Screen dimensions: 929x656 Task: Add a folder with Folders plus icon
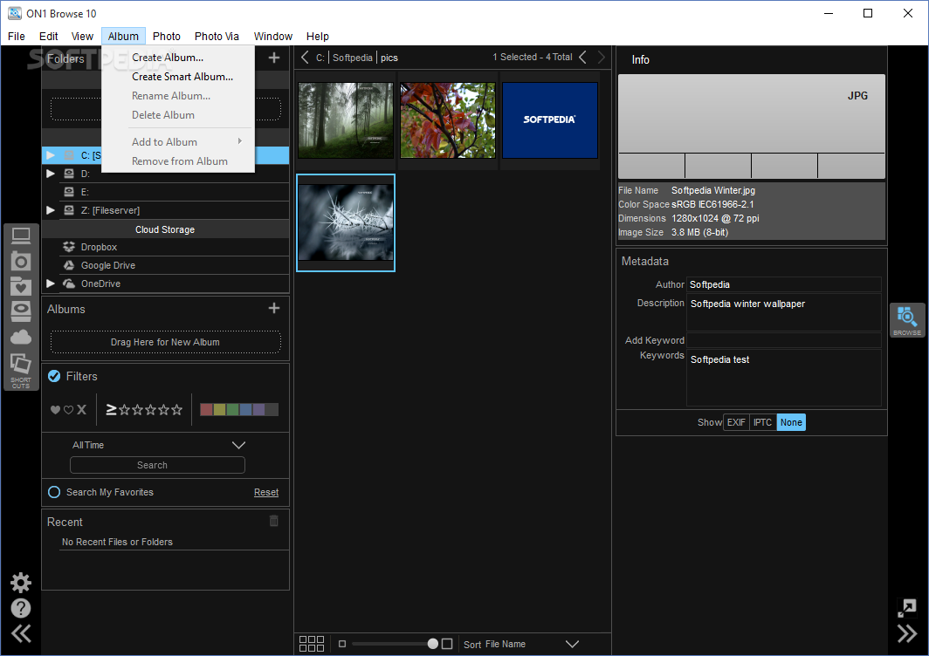click(274, 58)
